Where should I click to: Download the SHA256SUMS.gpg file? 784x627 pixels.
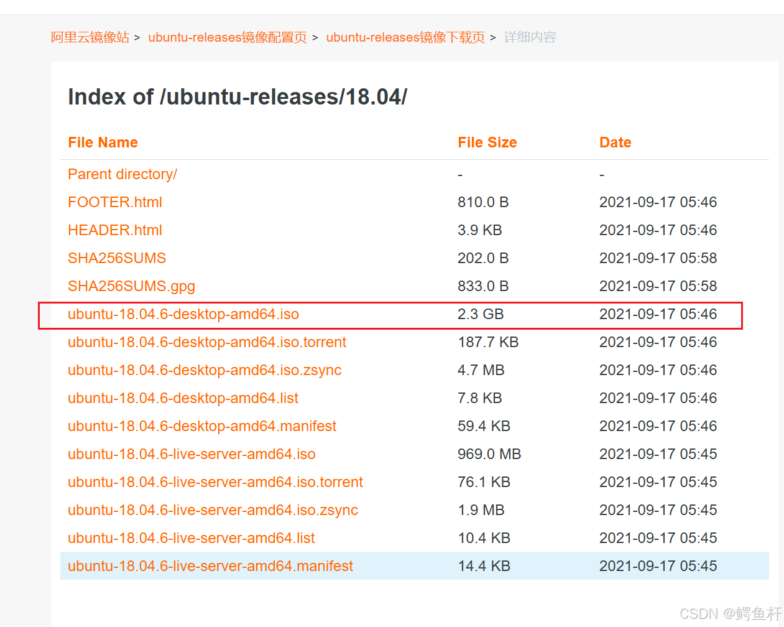(x=131, y=286)
